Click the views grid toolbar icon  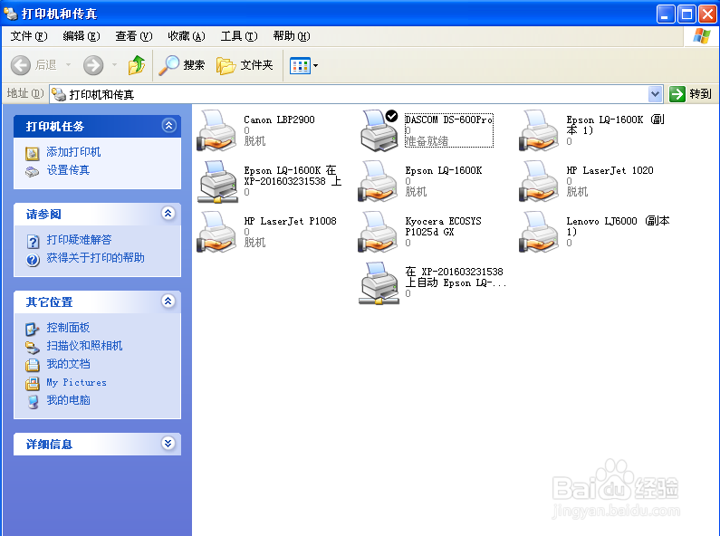tap(301, 65)
